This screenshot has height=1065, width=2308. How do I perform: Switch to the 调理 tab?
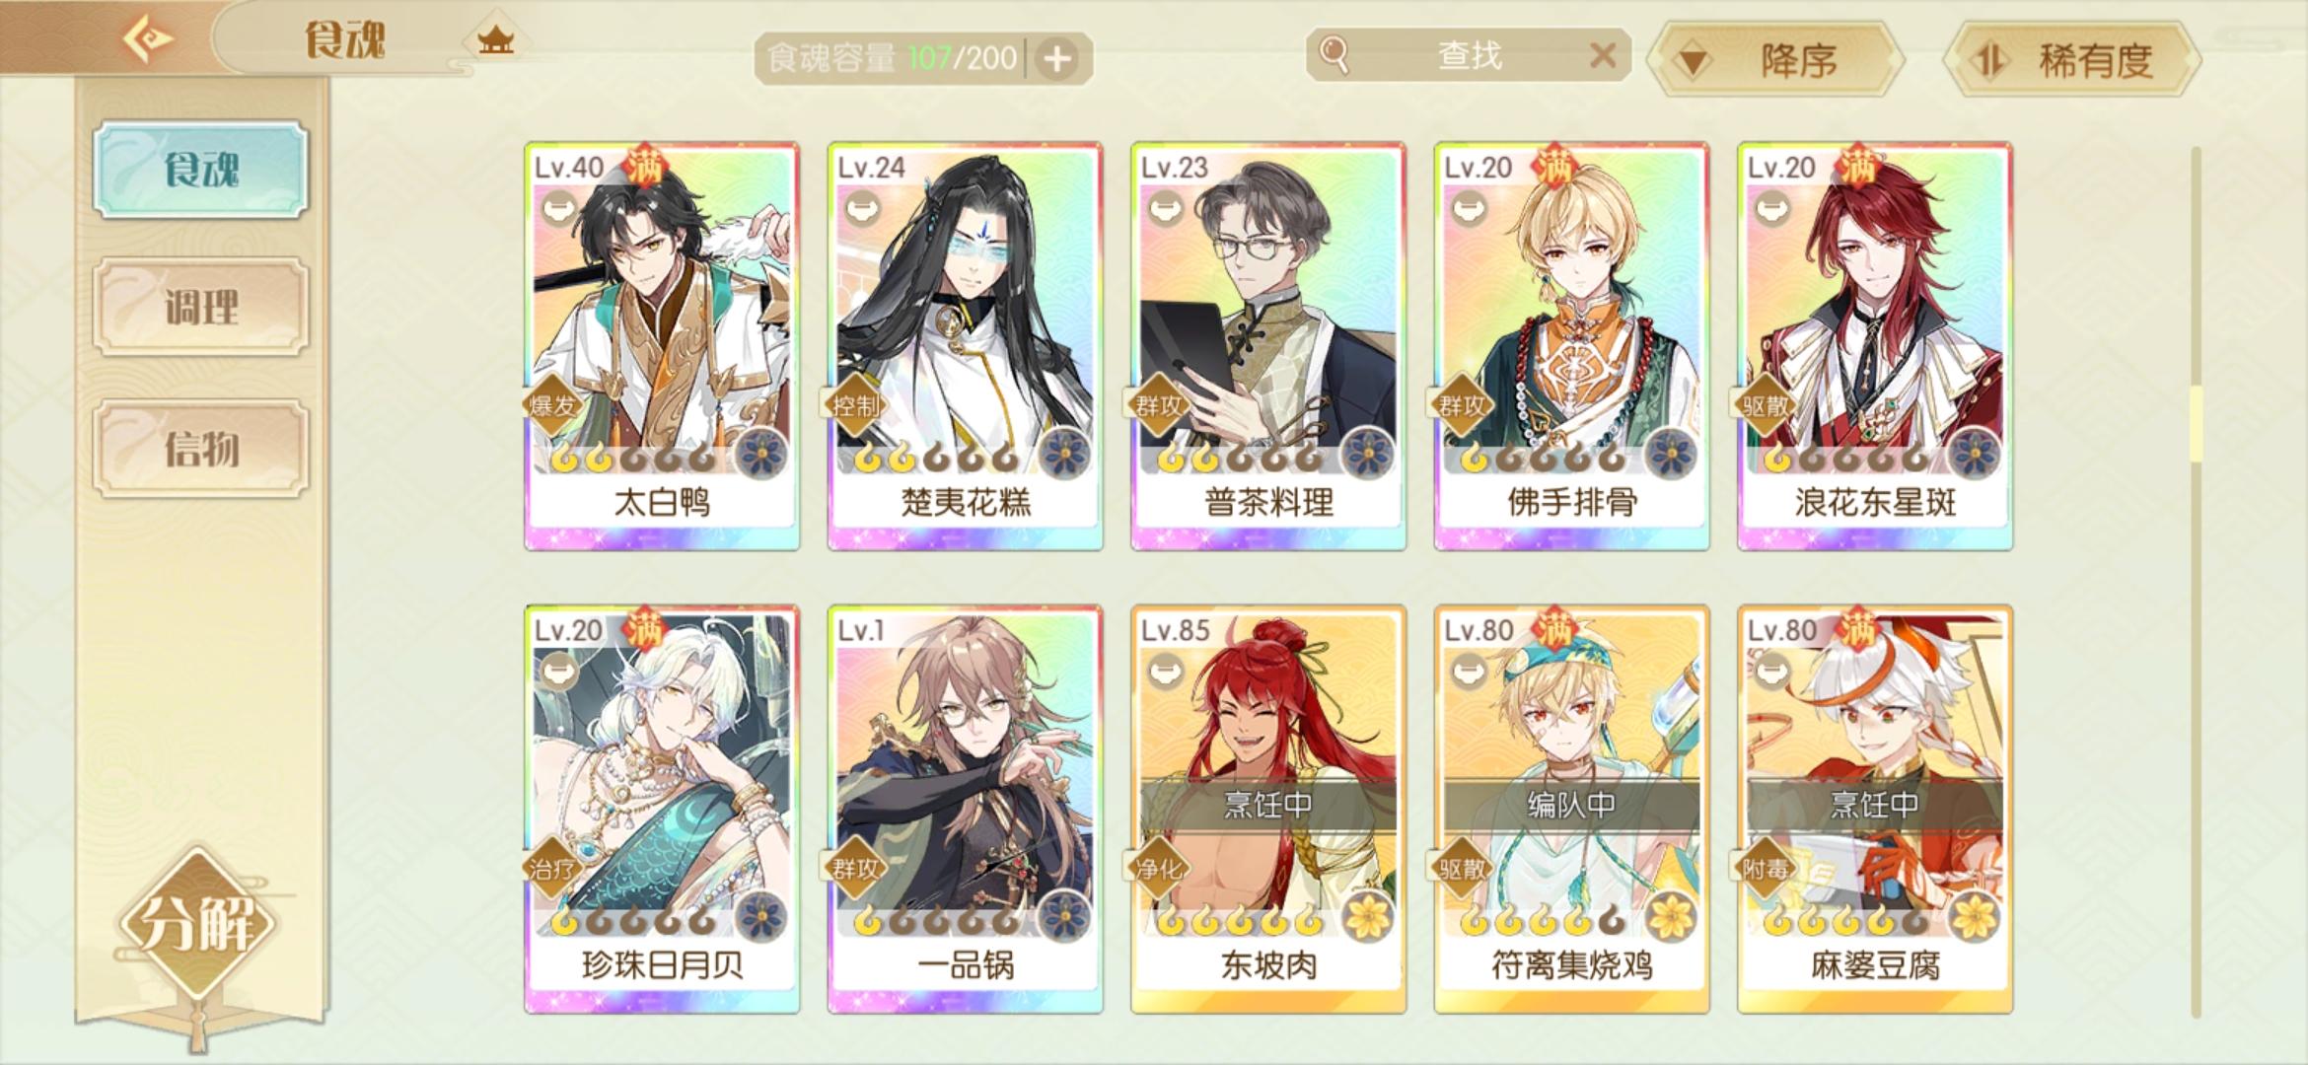[x=201, y=307]
